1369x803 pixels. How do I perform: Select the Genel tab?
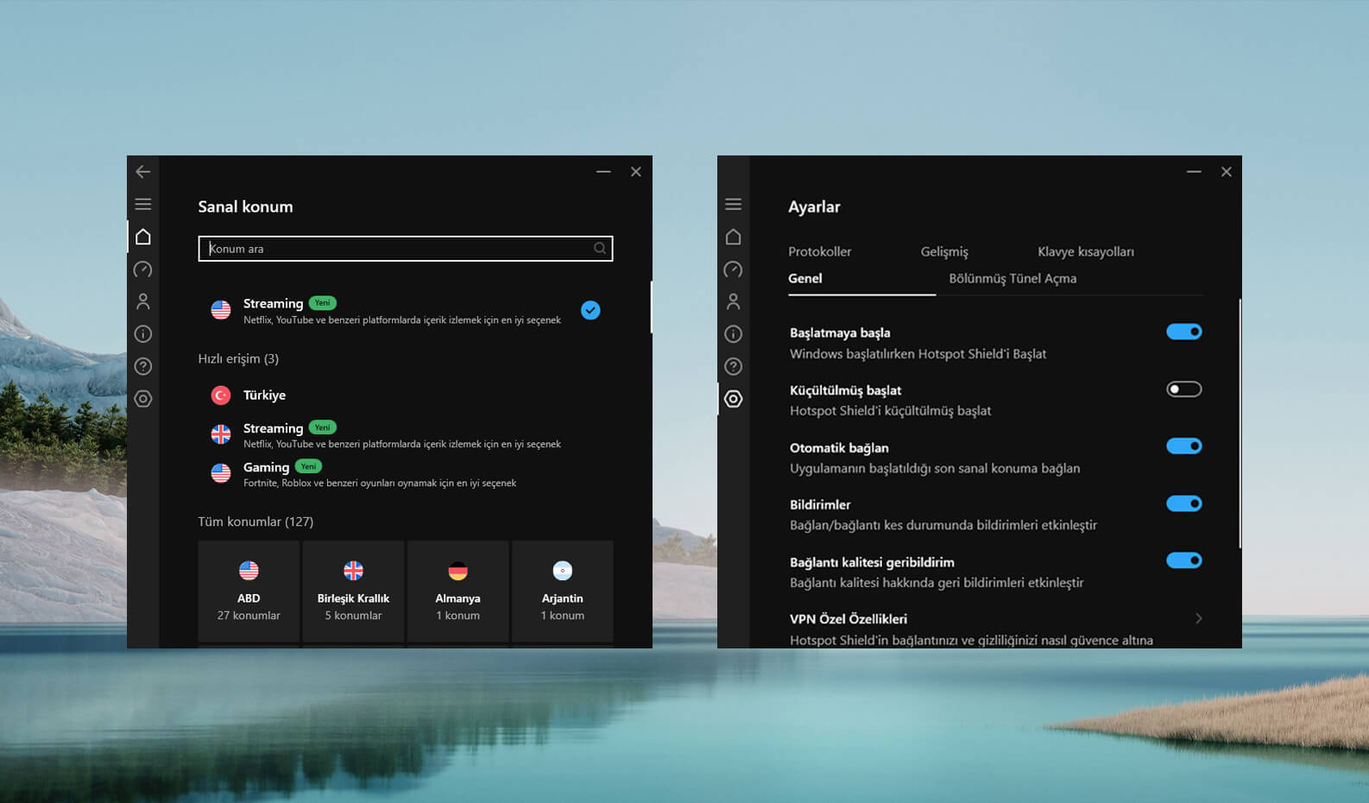pyautogui.click(x=805, y=278)
